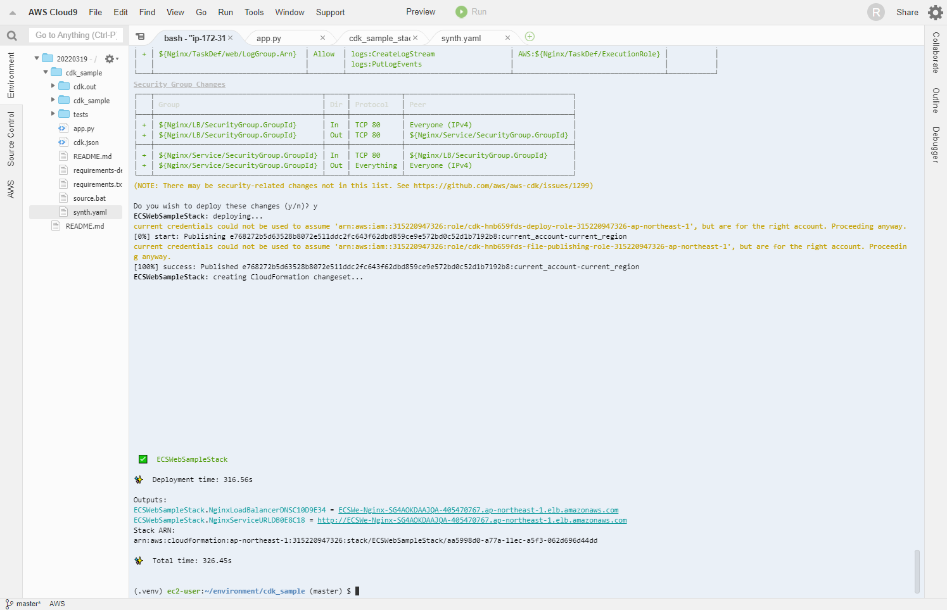Open the View menu

pos(175,12)
